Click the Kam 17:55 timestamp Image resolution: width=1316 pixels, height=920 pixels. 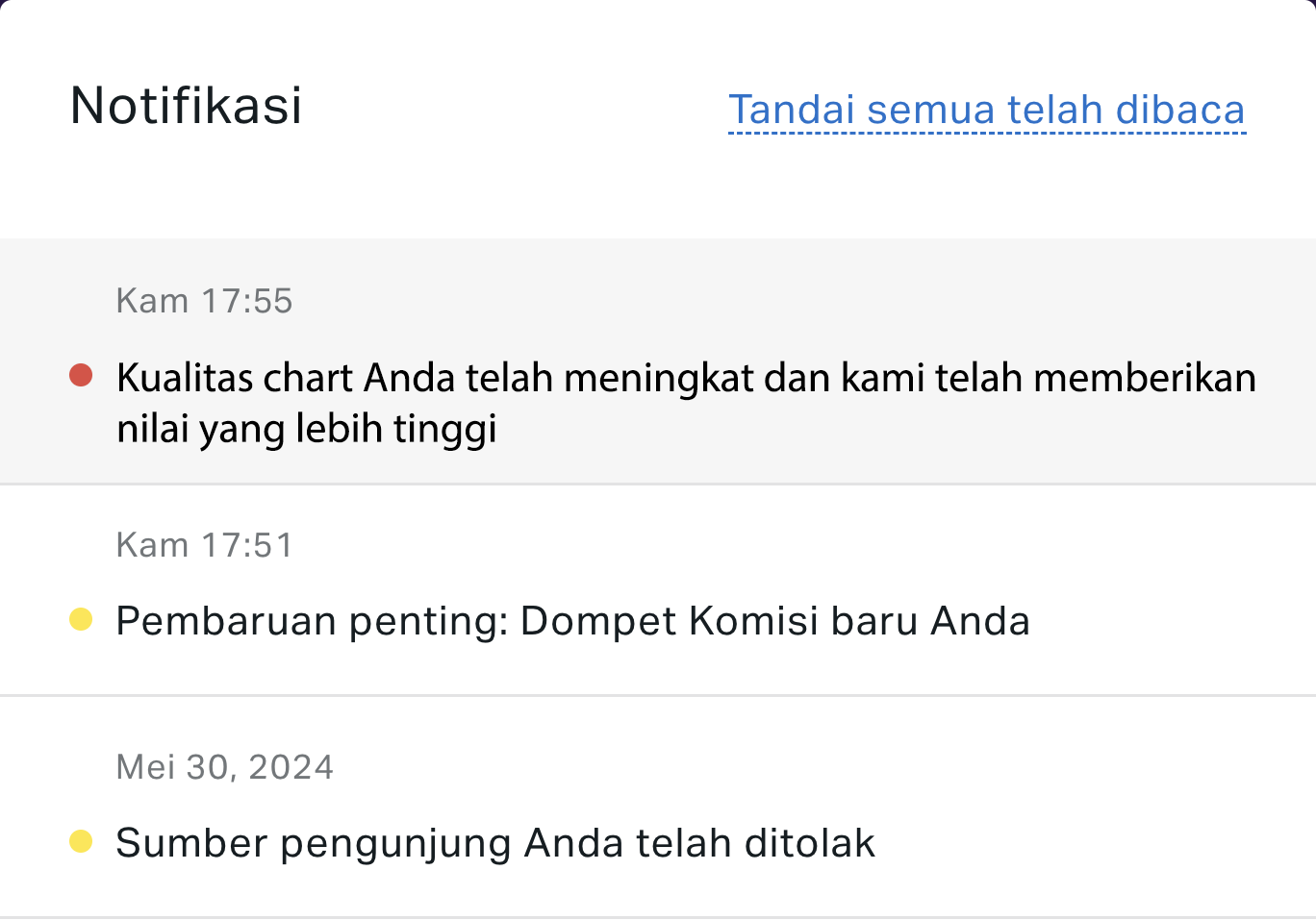[x=204, y=301]
